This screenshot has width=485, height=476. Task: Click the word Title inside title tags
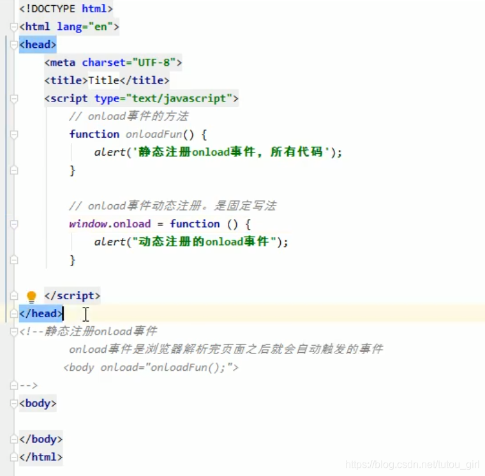(x=103, y=80)
